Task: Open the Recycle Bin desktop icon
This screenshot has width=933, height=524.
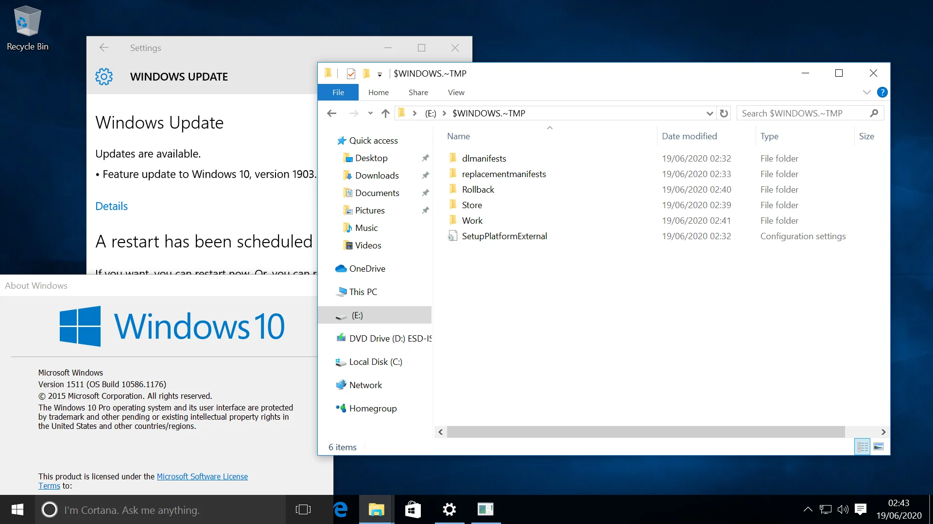Action: [27, 28]
